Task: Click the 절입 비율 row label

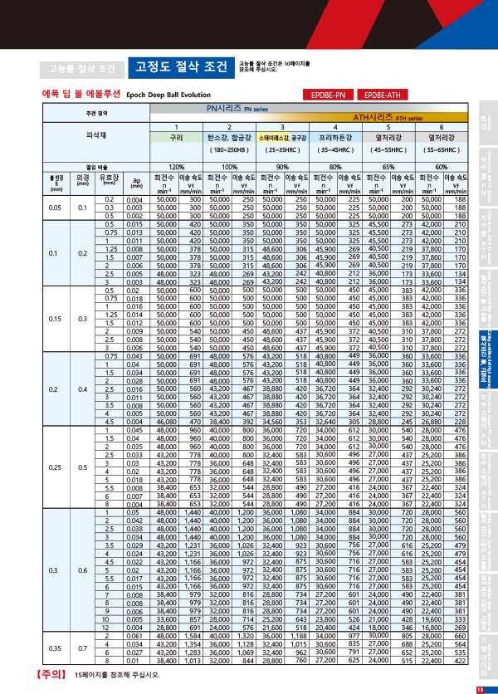Action: (x=96, y=167)
